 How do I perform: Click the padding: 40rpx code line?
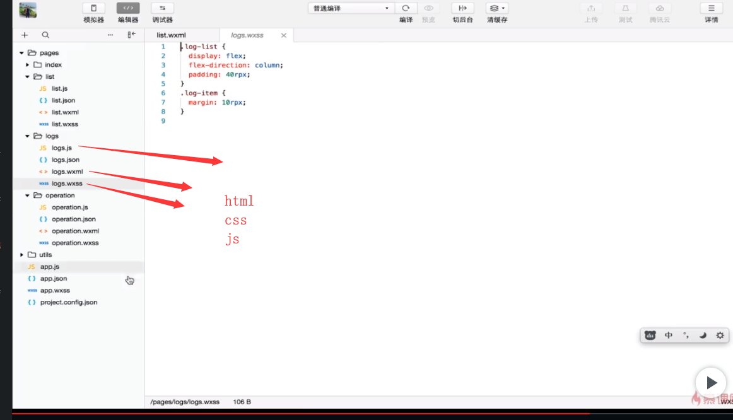220,74
